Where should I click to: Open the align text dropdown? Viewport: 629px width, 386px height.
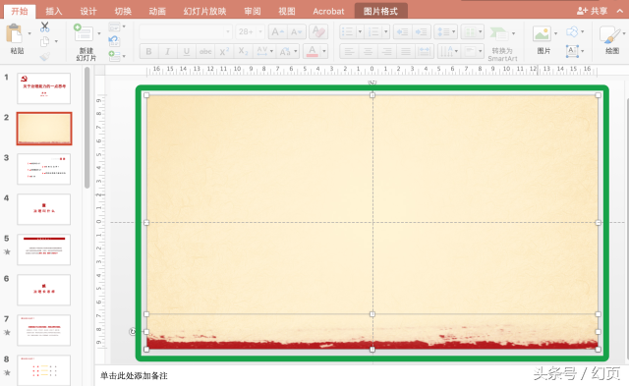pyautogui.click(x=473, y=51)
